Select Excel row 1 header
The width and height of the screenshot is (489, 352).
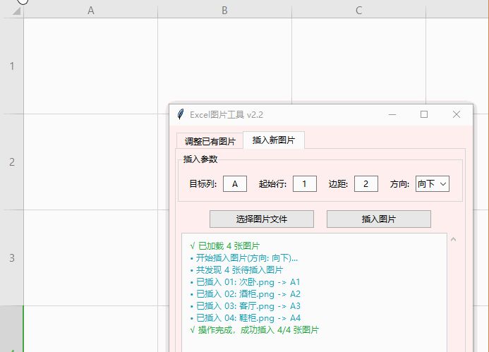12,66
